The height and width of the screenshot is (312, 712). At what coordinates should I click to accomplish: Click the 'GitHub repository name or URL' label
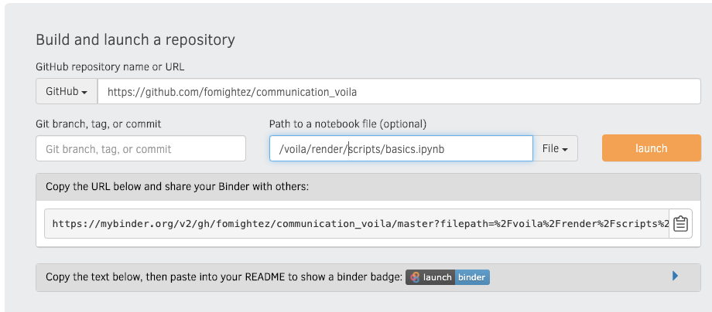pyautogui.click(x=110, y=66)
